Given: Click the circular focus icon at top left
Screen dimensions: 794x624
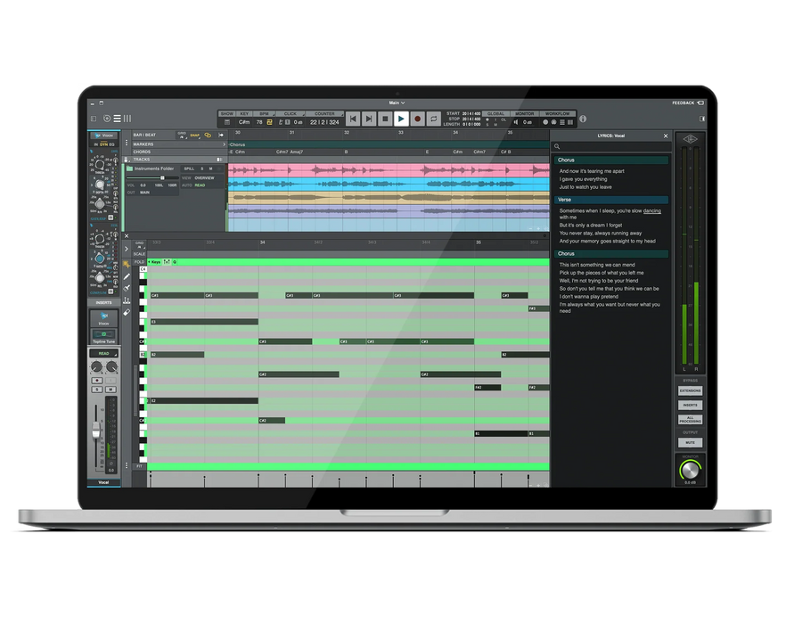Looking at the screenshot, I should point(107,119).
